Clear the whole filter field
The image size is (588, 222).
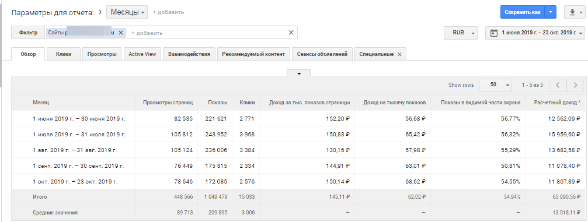(291, 33)
